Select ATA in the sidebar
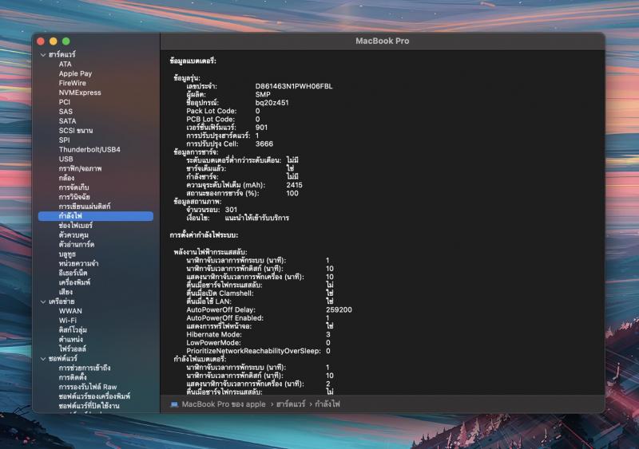Screen dimensions: 639x449 click(65, 64)
